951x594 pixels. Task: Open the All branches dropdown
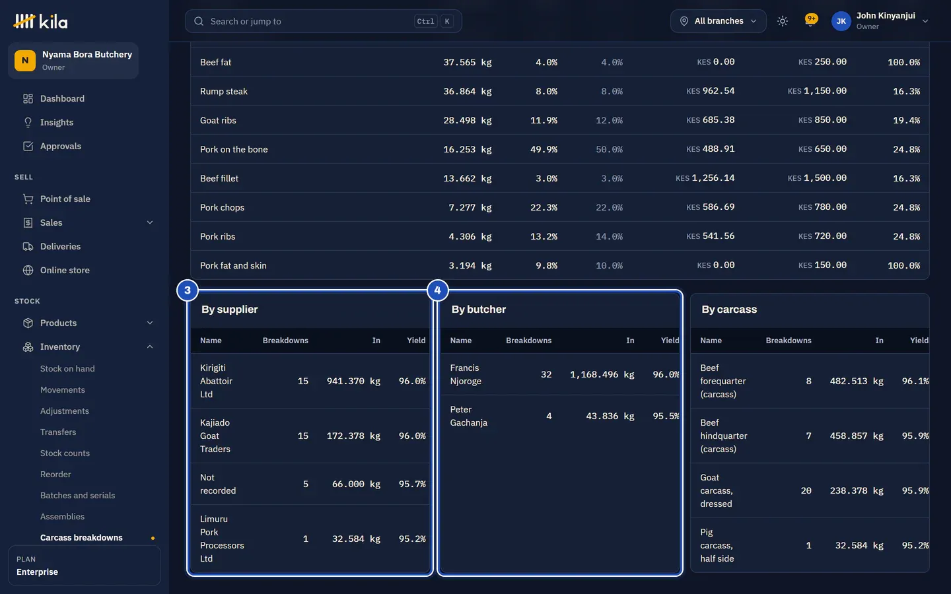719,21
